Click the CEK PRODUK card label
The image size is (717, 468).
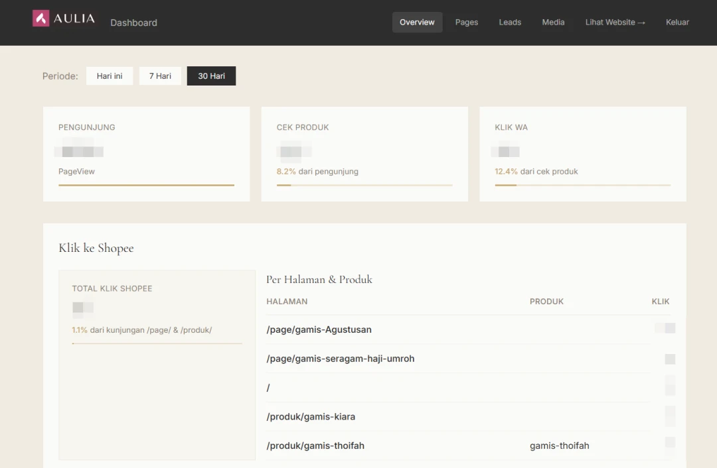pyautogui.click(x=303, y=127)
